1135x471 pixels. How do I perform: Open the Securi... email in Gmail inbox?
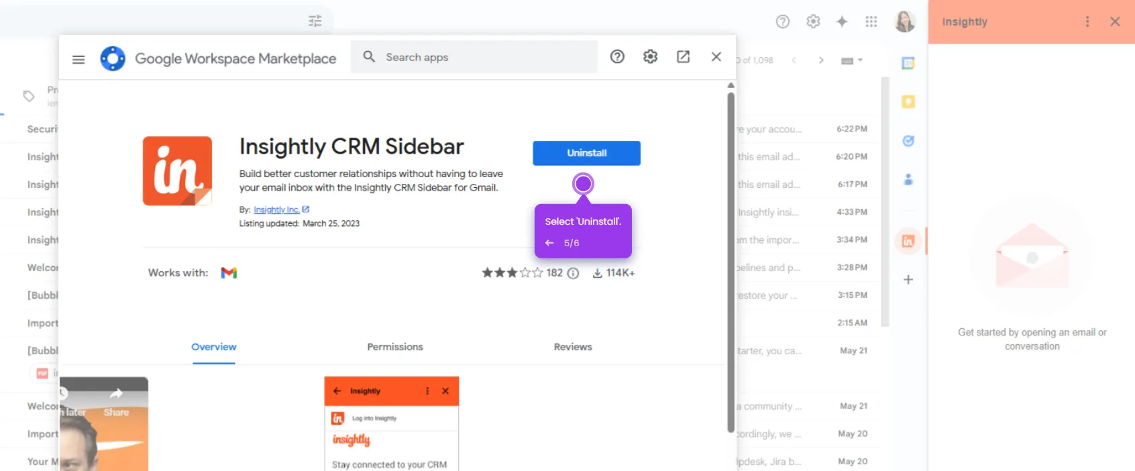click(x=42, y=129)
